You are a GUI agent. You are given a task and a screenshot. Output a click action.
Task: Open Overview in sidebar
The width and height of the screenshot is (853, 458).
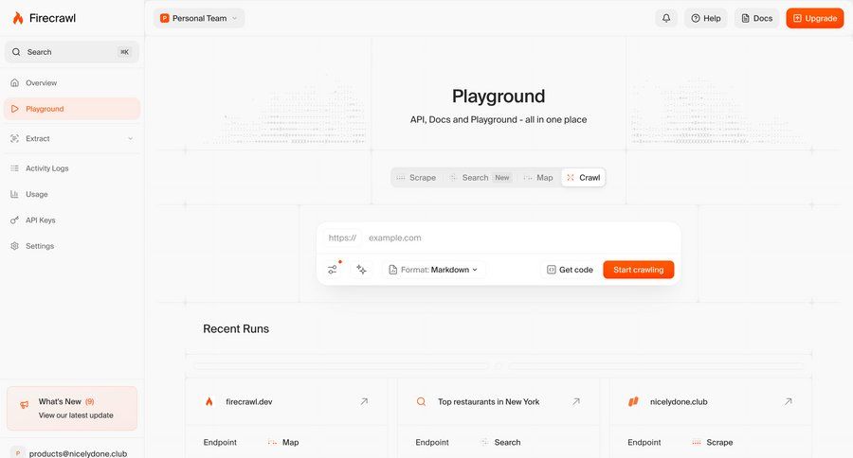coord(72,83)
